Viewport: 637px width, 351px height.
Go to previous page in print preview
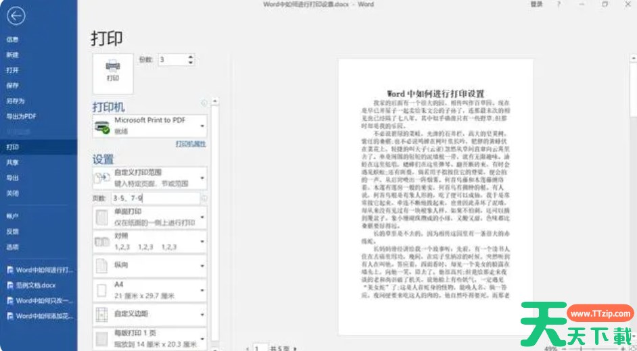[247, 348]
